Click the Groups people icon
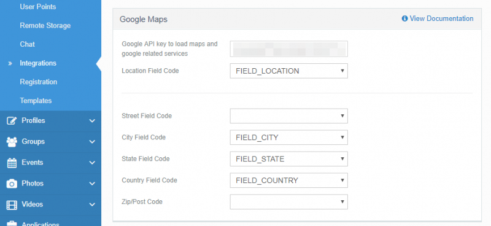491x226 pixels. [x=12, y=142]
